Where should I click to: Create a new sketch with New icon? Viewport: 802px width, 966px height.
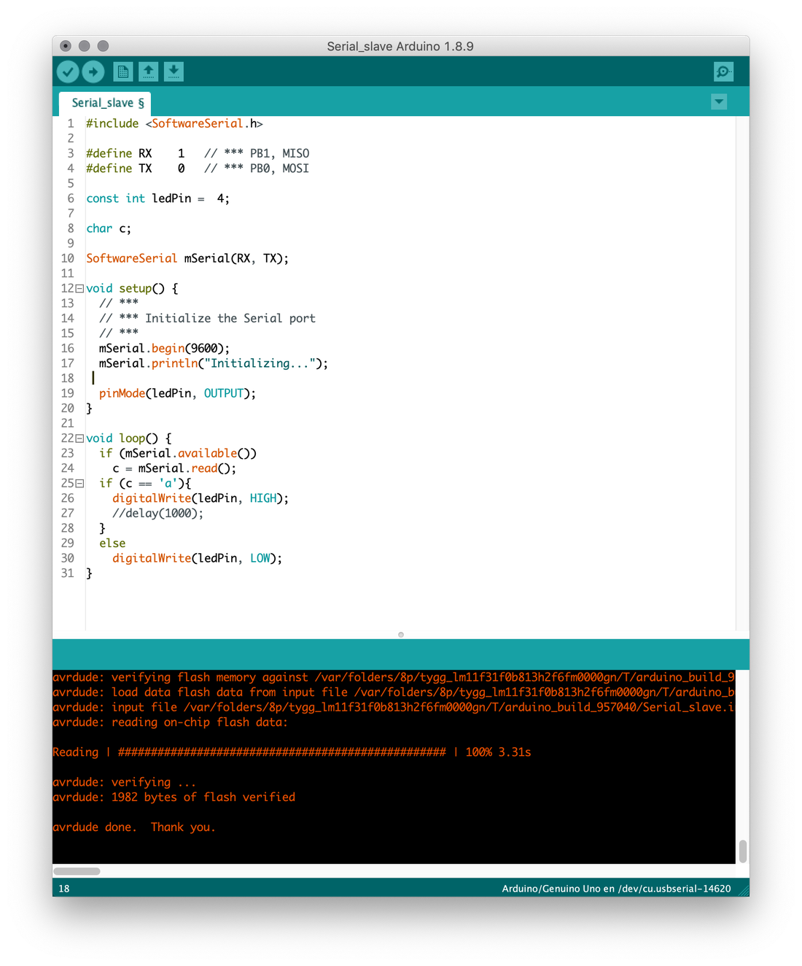coord(123,72)
